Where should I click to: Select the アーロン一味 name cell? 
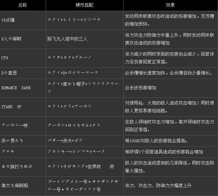pyautogui.click(x=23, y=126)
